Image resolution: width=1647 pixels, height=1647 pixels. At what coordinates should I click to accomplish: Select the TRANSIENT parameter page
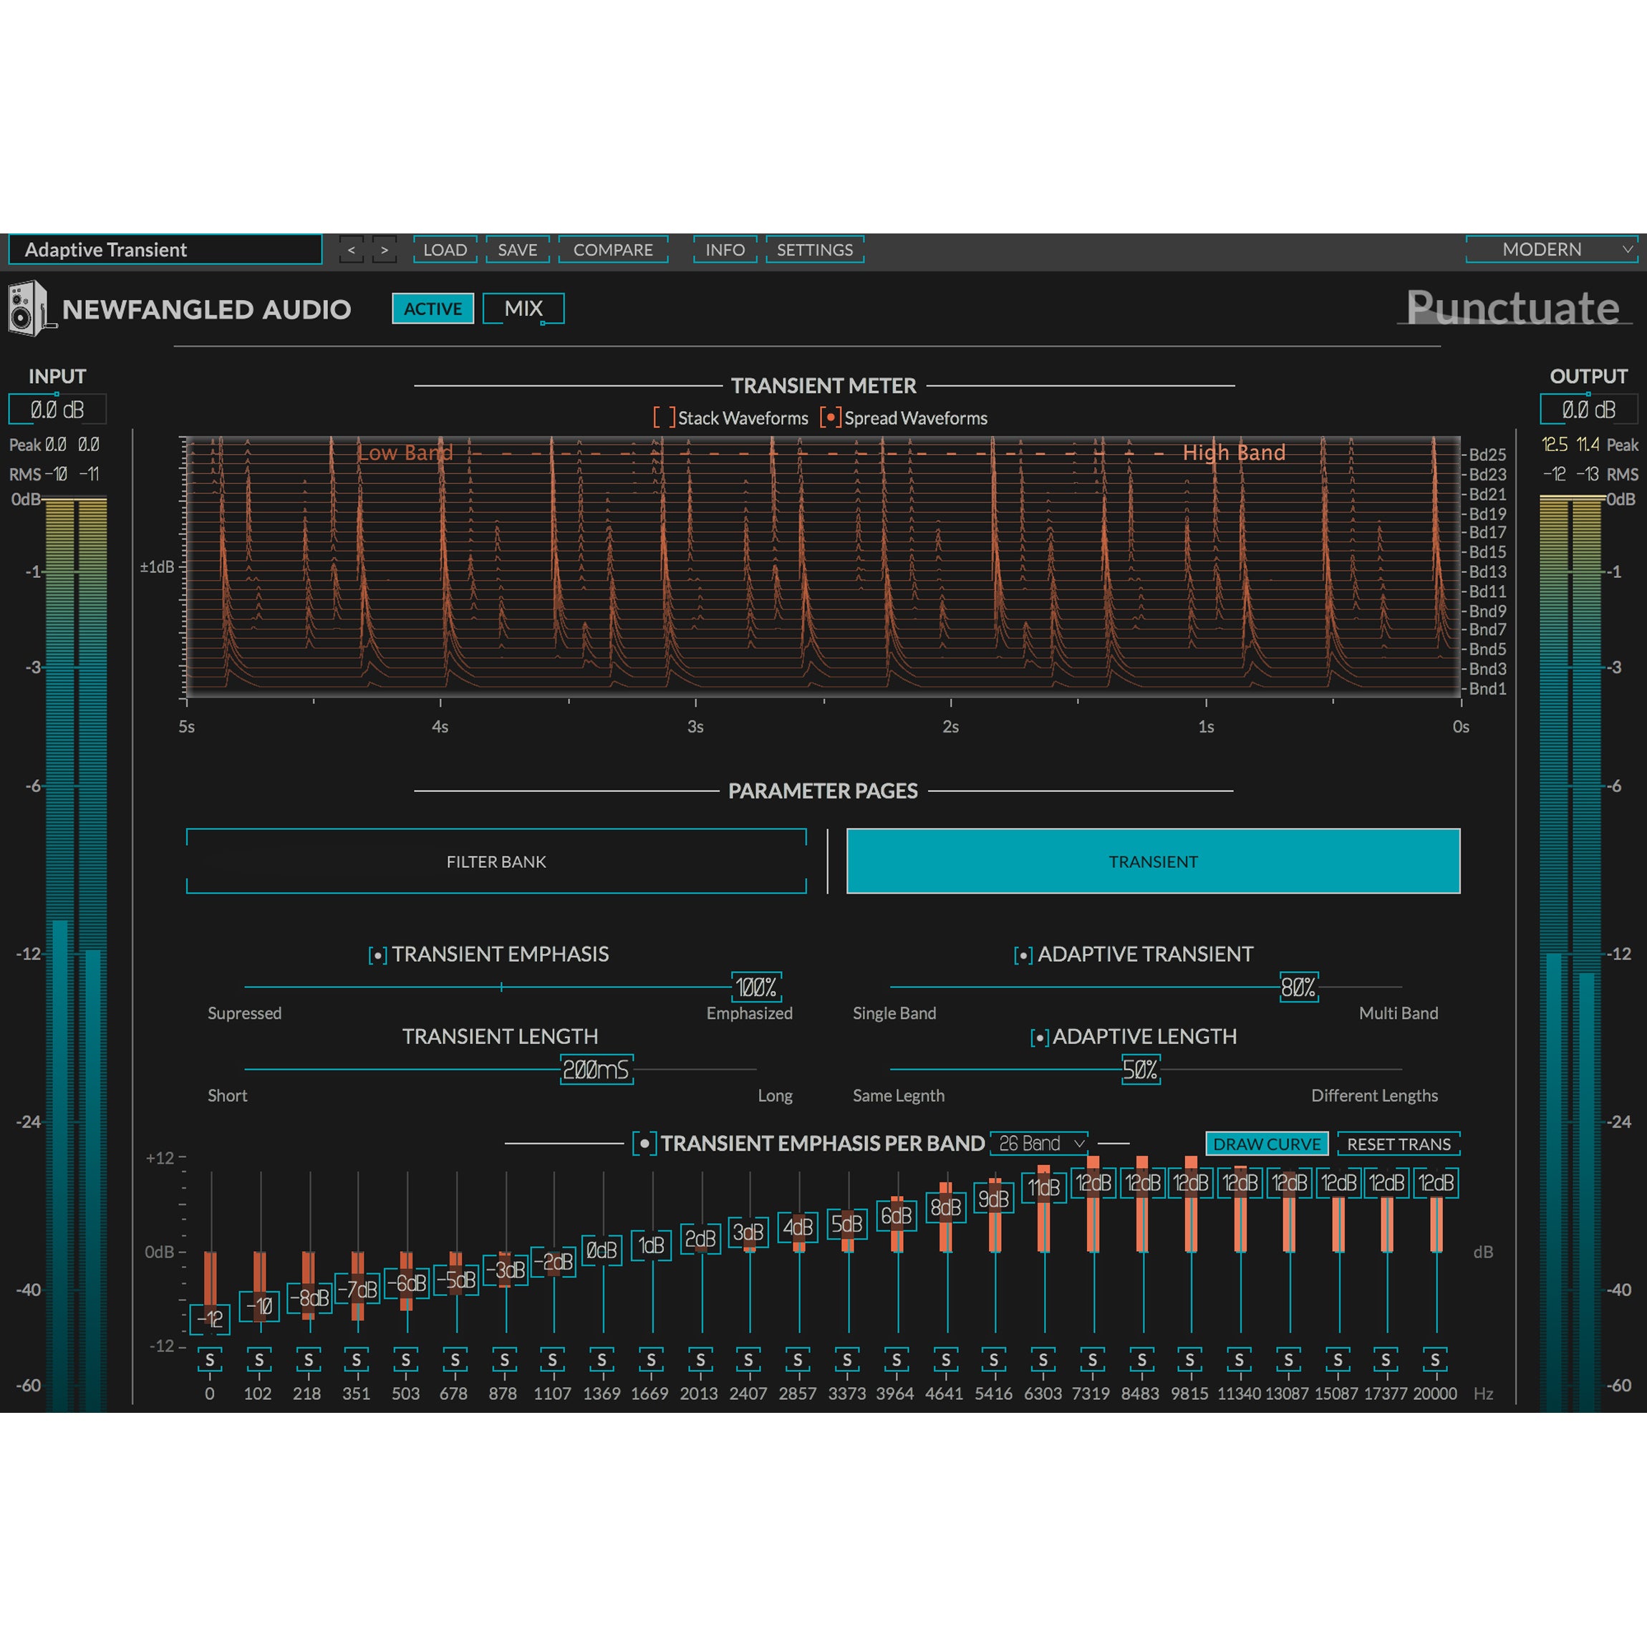tap(1154, 861)
